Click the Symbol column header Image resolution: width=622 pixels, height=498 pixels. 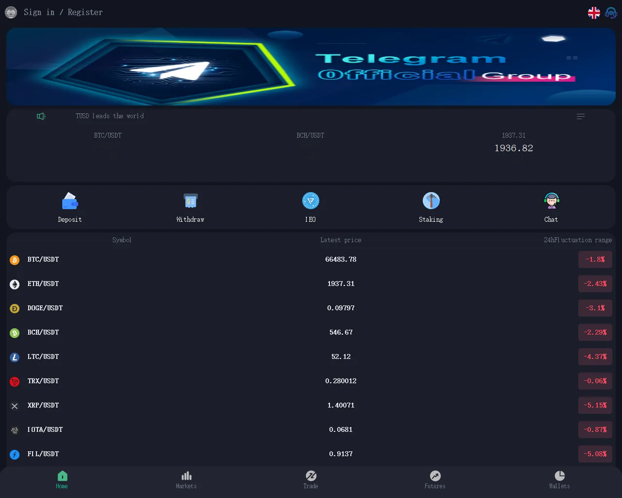tap(121, 240)
